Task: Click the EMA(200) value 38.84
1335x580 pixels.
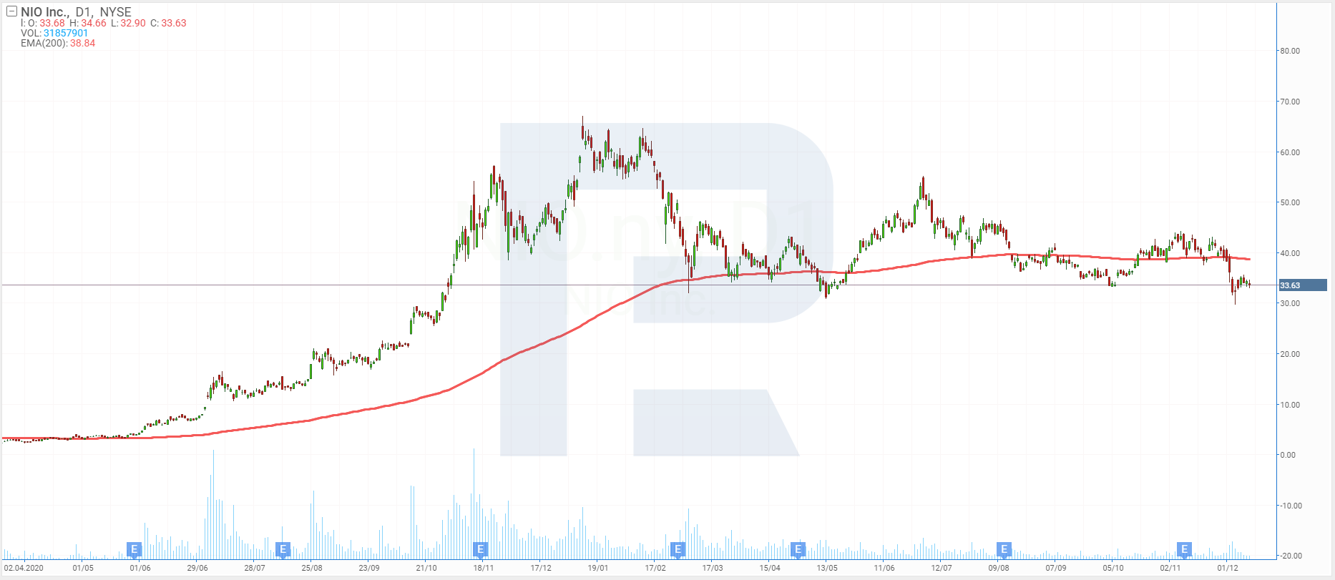Action: tap(83, 43)
